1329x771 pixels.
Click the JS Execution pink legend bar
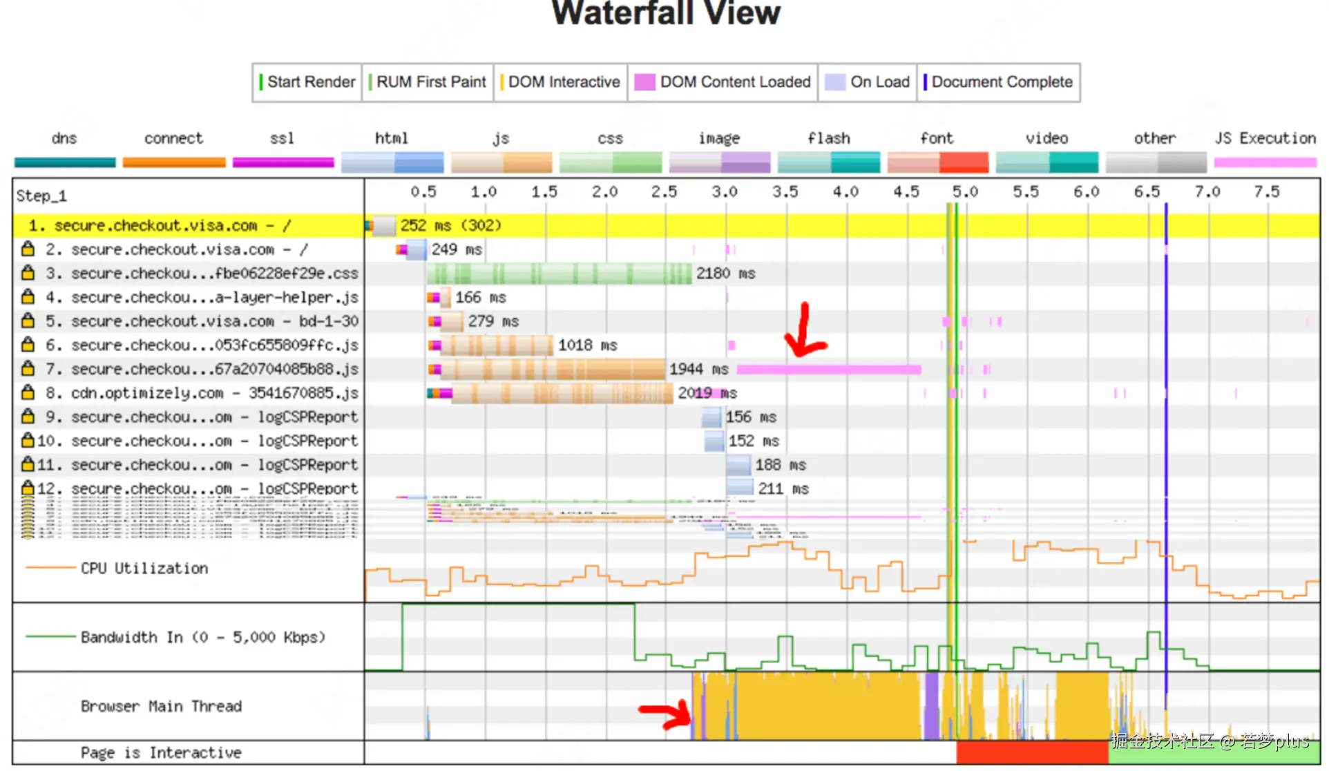click(1265, 163)
